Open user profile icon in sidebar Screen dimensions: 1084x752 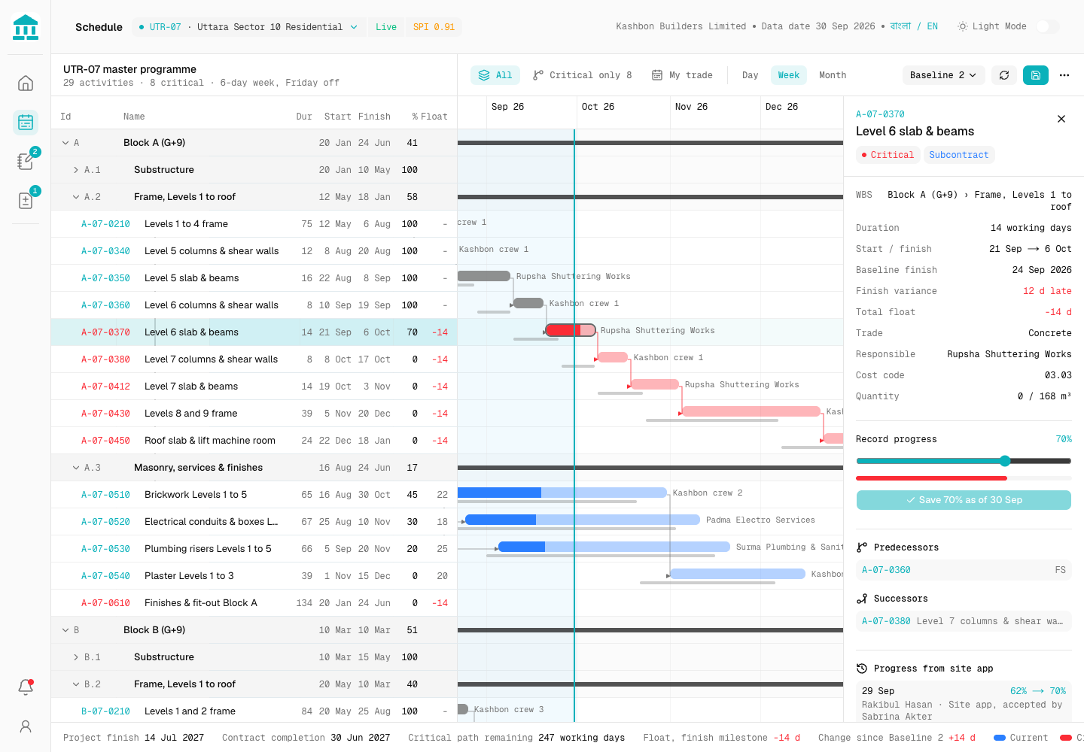tap(26, 726)
